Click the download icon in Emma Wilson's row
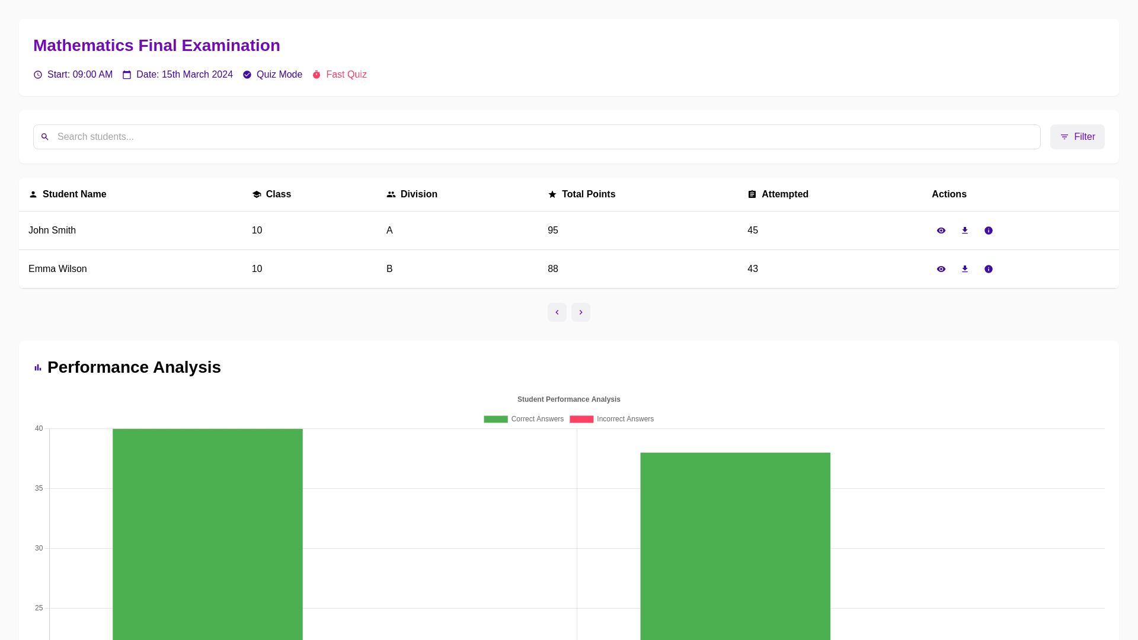 click(965, 268)
